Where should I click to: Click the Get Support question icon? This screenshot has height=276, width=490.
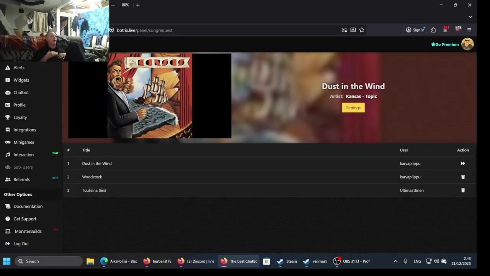pos(8,219)
